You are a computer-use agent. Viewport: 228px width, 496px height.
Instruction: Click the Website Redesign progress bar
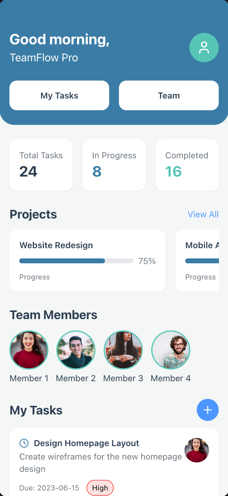[76, 261]
